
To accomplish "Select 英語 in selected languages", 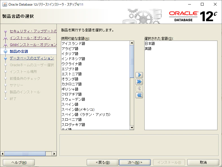I will 181,49.
